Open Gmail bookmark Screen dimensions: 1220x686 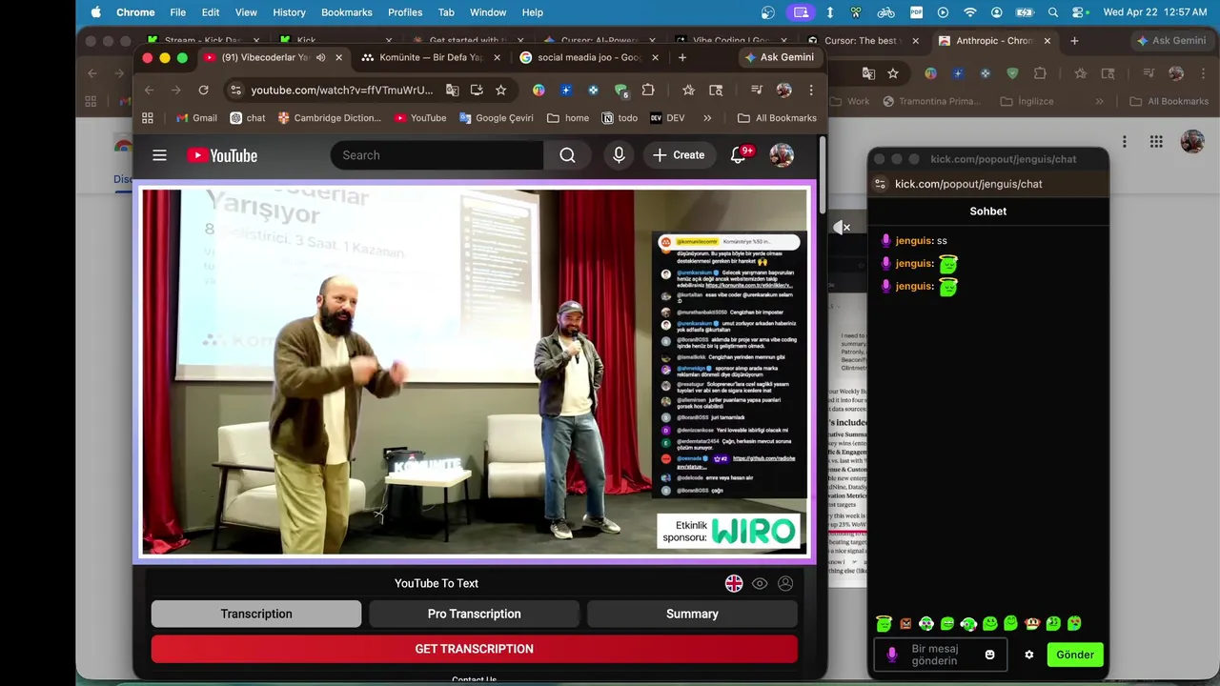[196, 118]
